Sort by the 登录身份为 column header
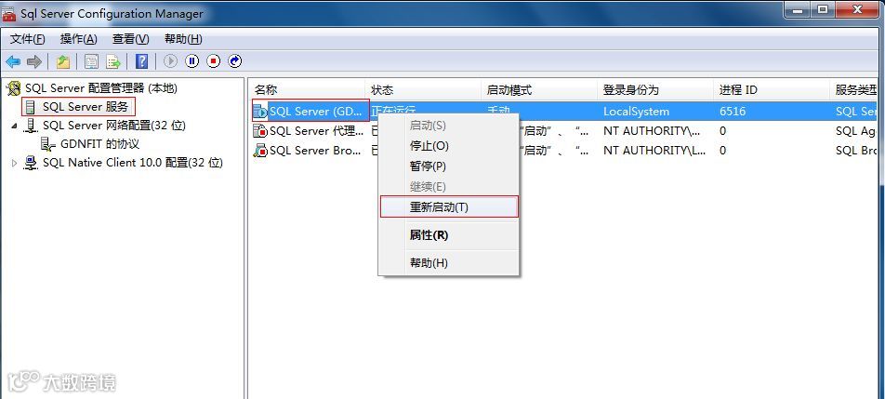The image size is (885, 399). click(656, 89)
